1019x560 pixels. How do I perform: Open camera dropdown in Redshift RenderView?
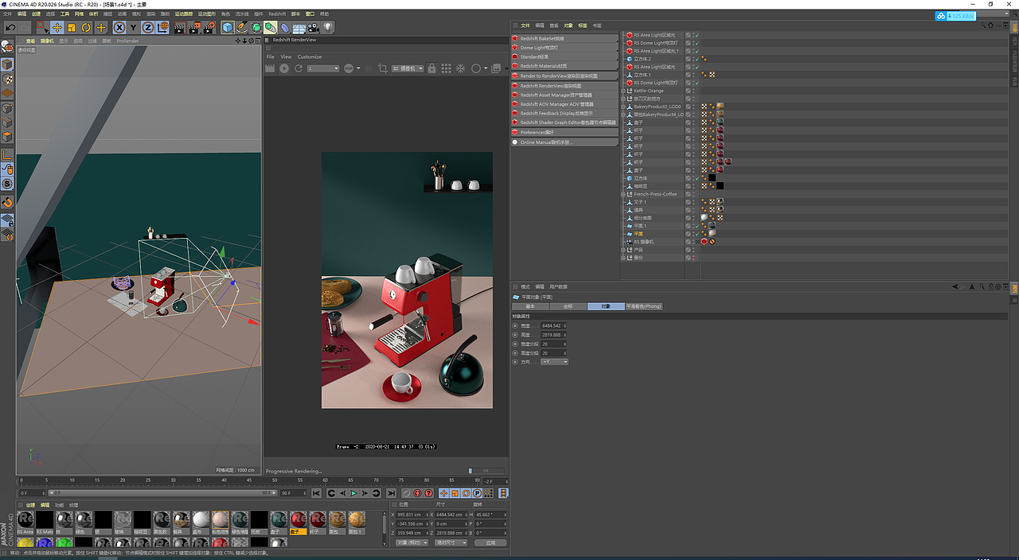coord(408,68)
